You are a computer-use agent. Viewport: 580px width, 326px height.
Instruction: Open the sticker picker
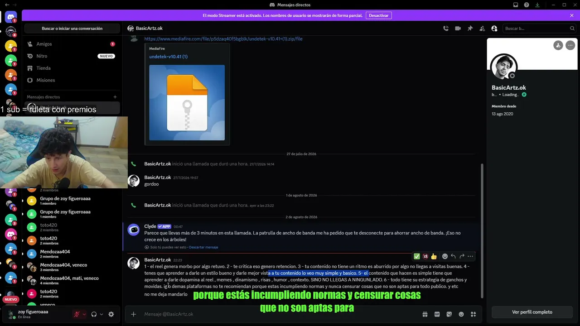pos(449,314)
